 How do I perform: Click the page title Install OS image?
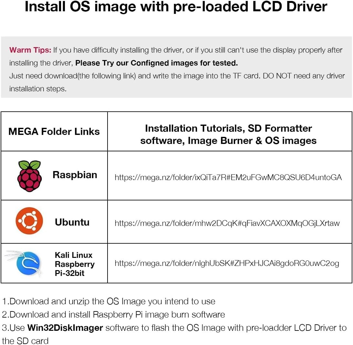[x=176, y=7]
